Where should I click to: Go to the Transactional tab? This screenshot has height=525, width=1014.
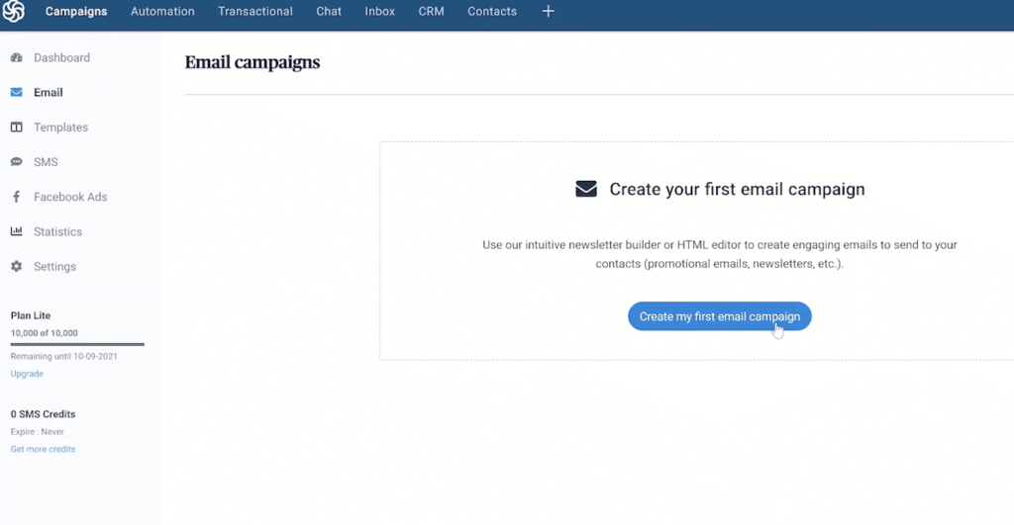coord(255,12)
